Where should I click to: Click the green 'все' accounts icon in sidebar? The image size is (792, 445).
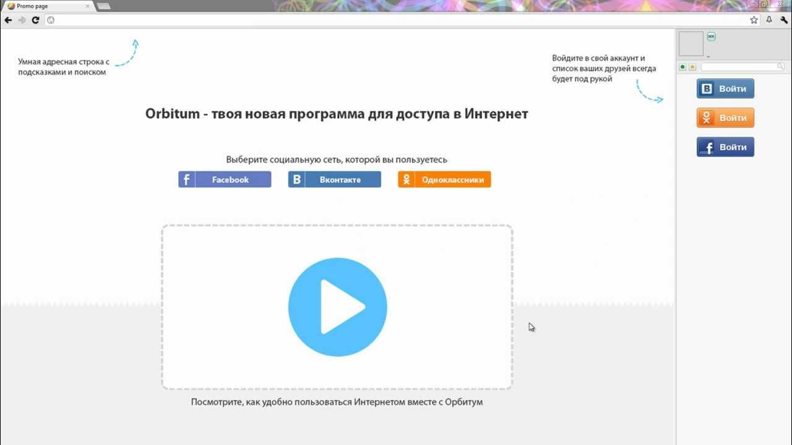point(712,36)
